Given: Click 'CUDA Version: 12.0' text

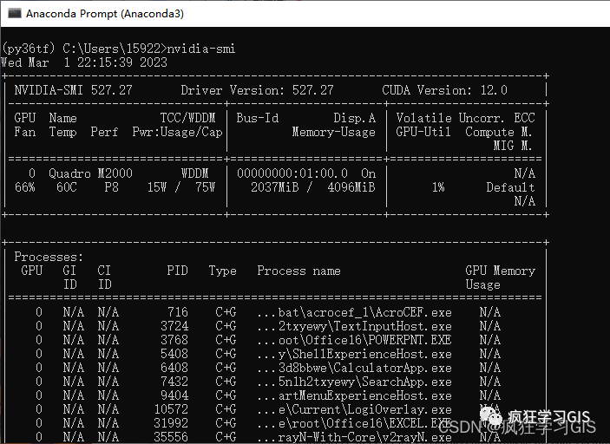Looking at the screenshot, I should 444,90.
